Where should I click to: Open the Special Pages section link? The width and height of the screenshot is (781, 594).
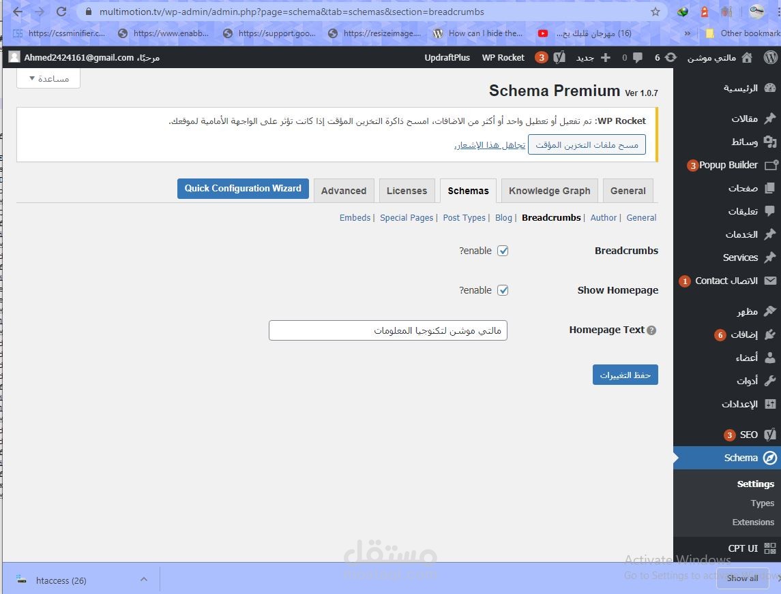point(407,217)
